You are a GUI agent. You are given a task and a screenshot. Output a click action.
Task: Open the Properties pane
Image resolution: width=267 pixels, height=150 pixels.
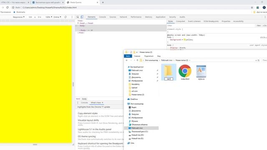click(x=226, y=21)
